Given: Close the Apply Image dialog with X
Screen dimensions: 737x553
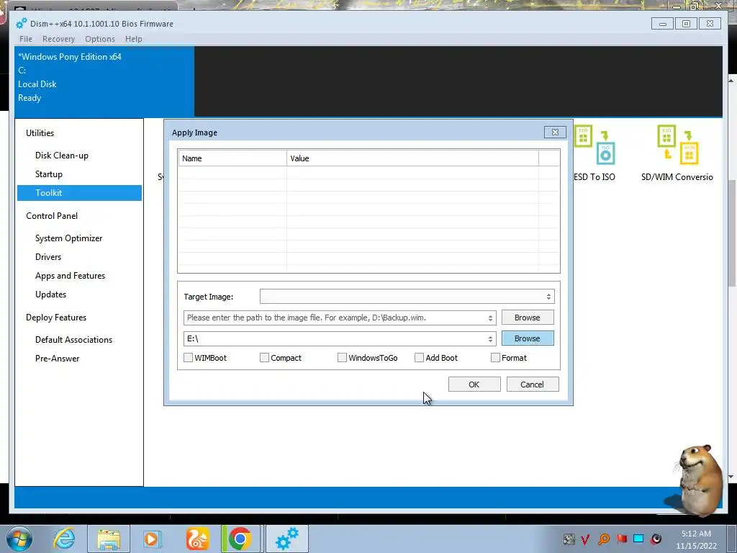Looking at the screenshot, I should (555, 132).
